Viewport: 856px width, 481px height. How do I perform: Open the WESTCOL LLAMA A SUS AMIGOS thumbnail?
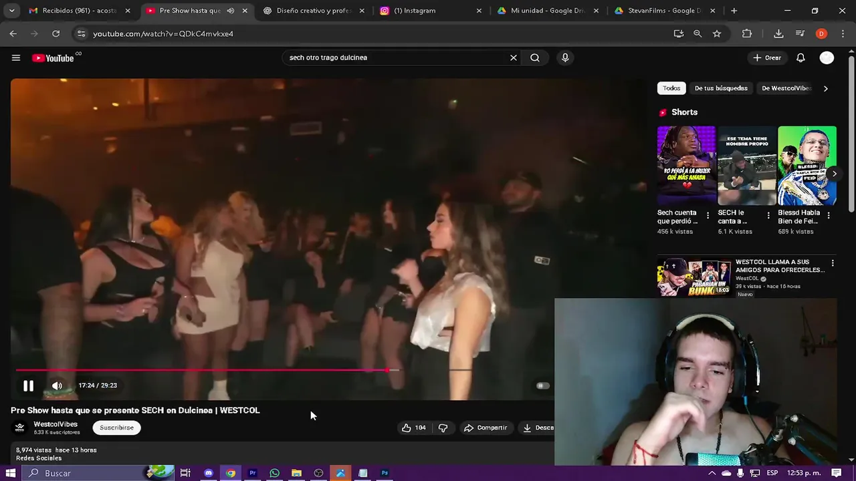(694, 277)
